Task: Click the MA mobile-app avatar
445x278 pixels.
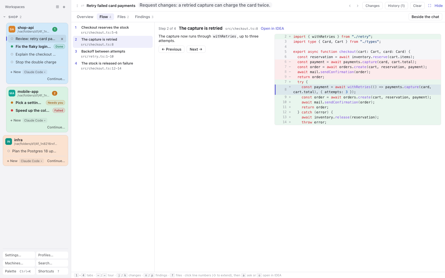Action: point(12,93)
